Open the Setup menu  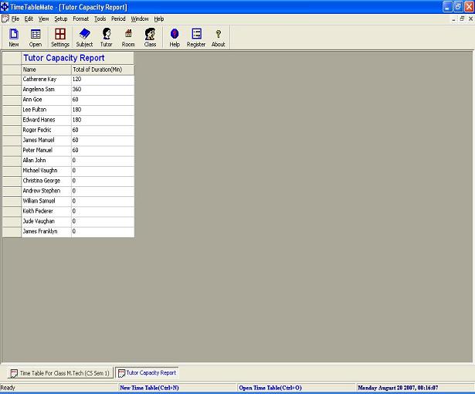[60, 19]
